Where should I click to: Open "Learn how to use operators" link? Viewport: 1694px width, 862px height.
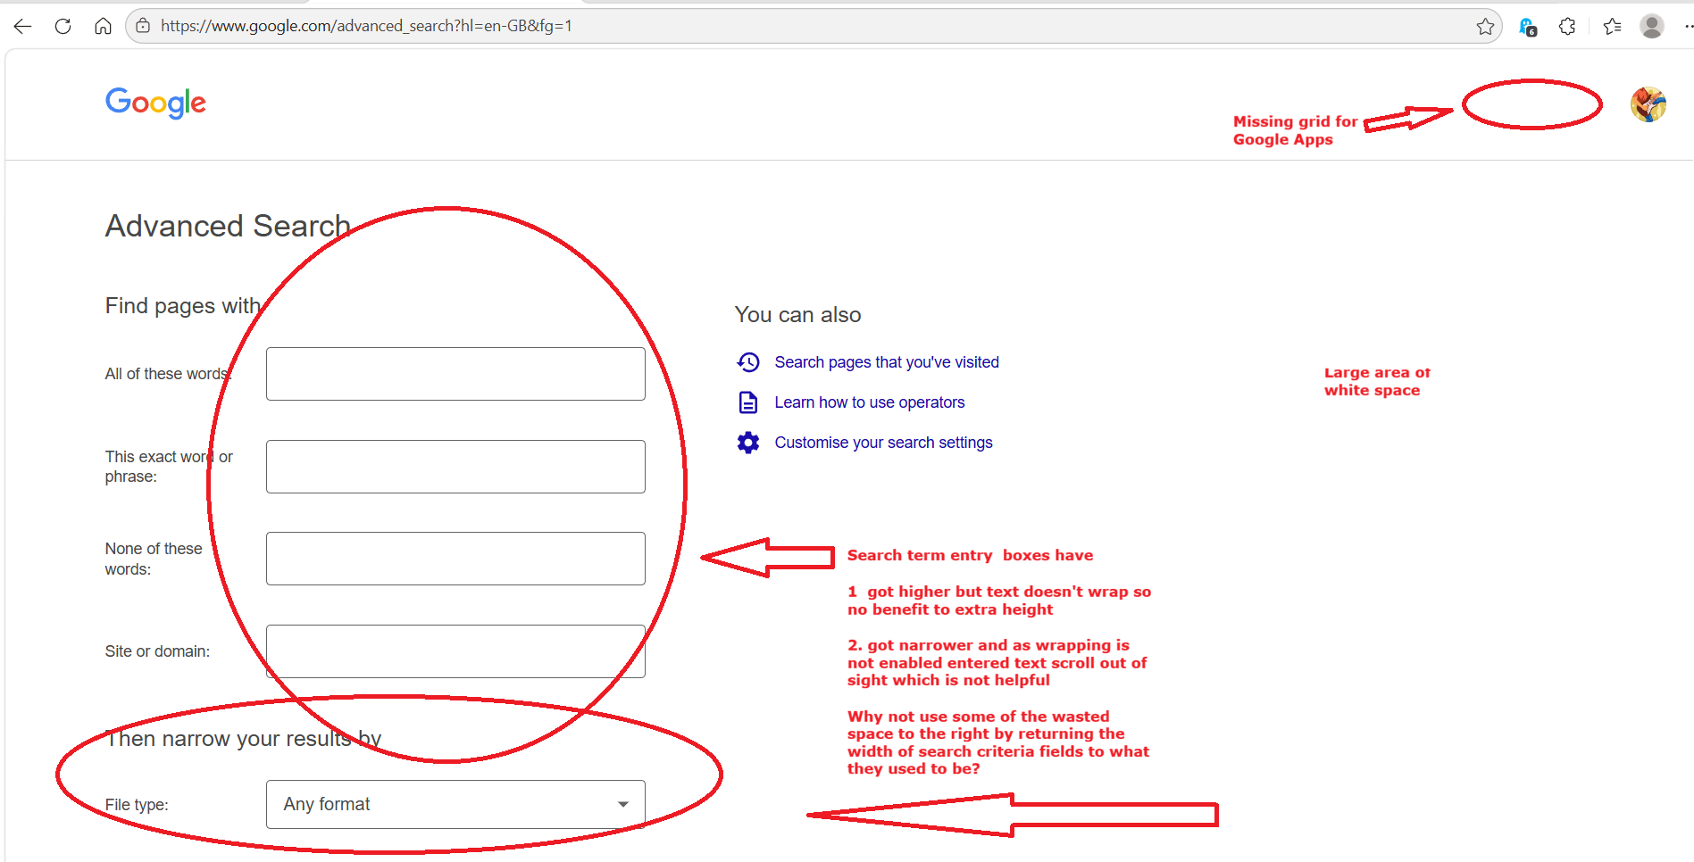click(x=870, y=402)
